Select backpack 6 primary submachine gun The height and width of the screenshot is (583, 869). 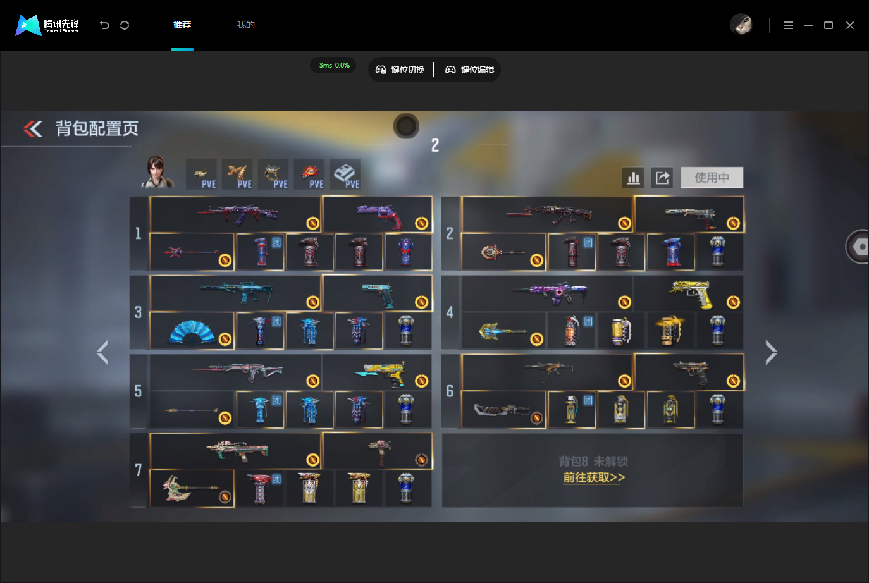coord(547,372)
